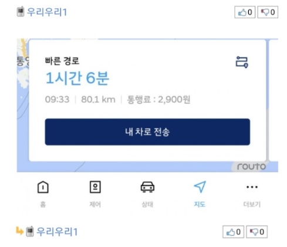
Task: Upvote the top 우리우리1 post
Action: click(x=245, y=12)
